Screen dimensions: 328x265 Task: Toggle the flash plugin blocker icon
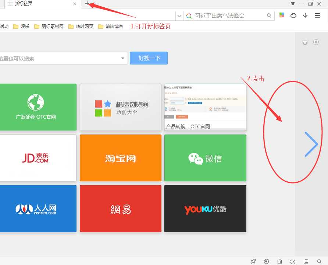tap(267, 261)
